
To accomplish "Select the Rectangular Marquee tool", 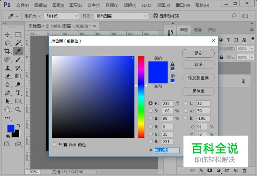I will (x=18, y=34).
